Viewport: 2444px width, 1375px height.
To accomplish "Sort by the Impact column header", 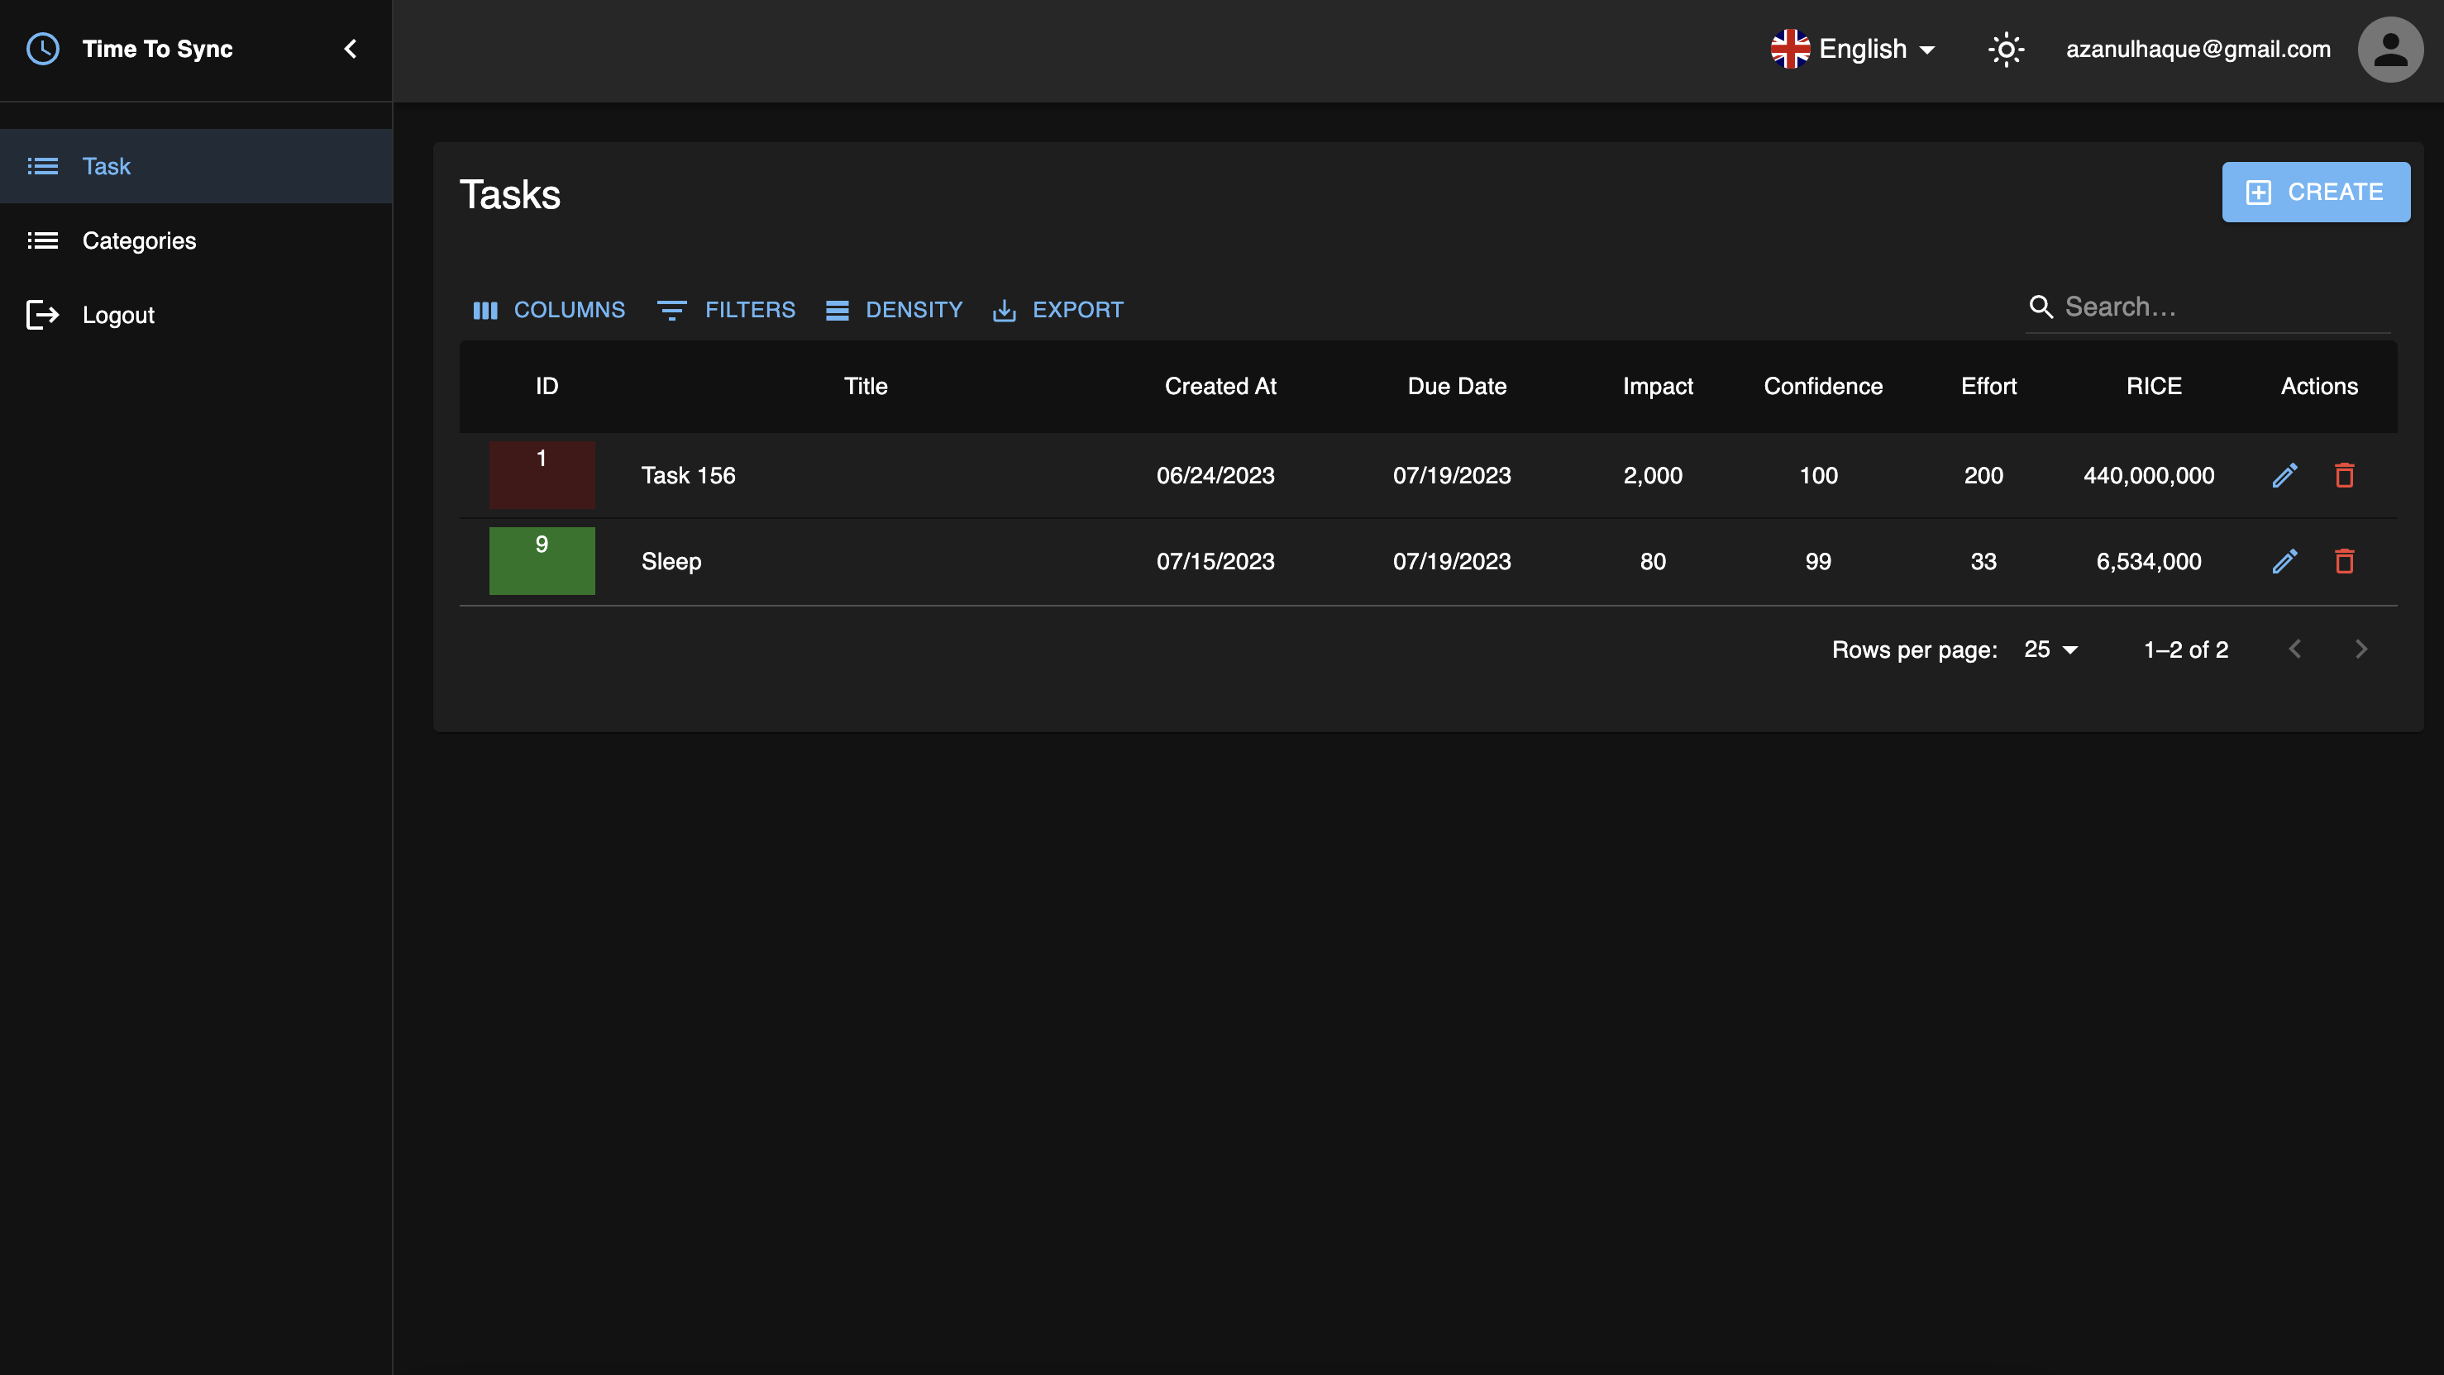I will pyautogui.click(x=1658, y=387).
